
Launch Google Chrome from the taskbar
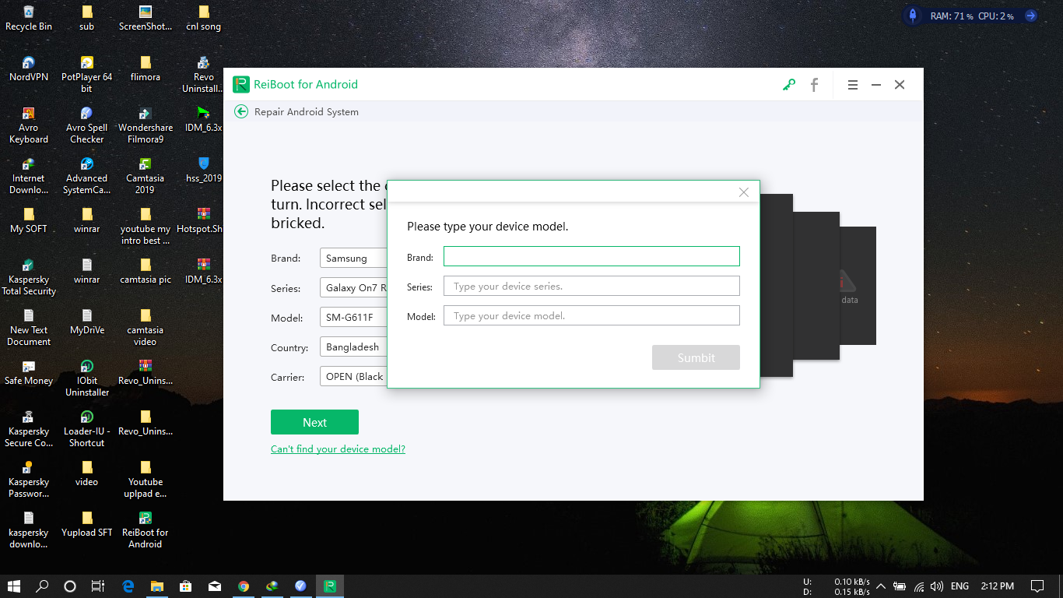(244, 586)
